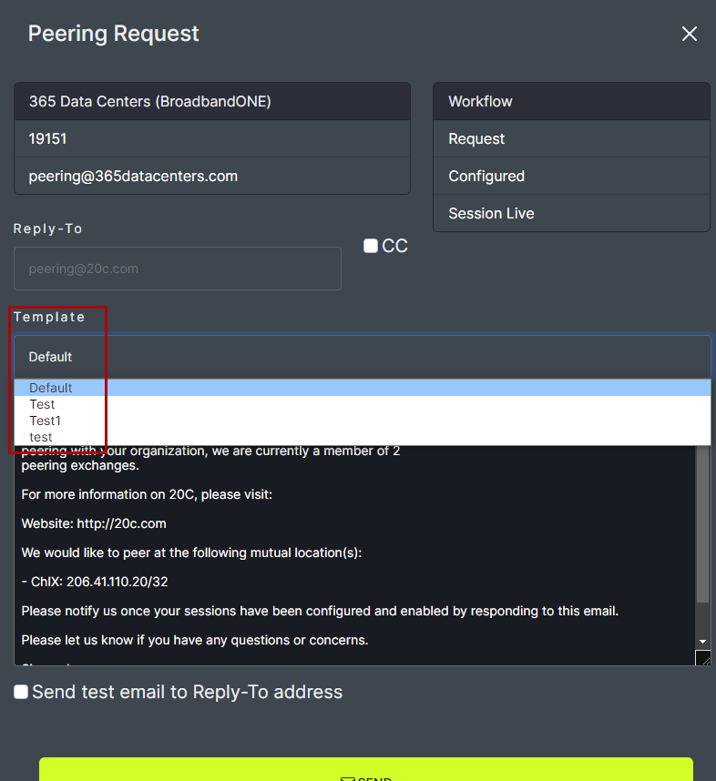Image resolution: width=716 pixels, height=781 pixels.
Task: Focus the Reply-To email input field
Action: coord(178,269)
